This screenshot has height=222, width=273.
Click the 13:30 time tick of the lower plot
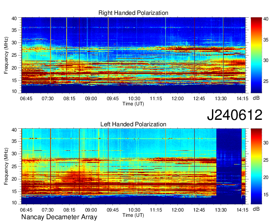click(221, 210)
